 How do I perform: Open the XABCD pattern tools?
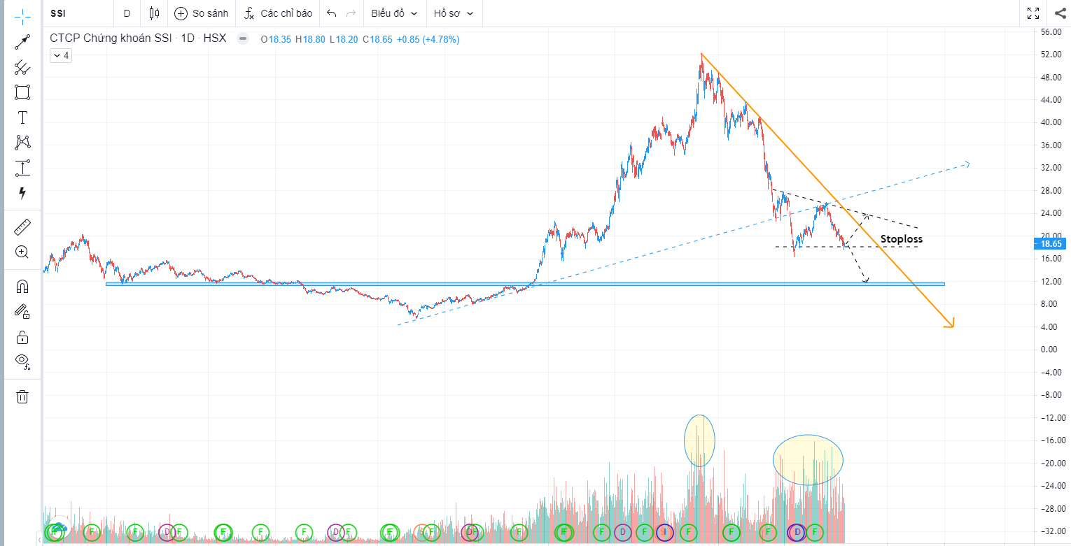coord(22,143)
